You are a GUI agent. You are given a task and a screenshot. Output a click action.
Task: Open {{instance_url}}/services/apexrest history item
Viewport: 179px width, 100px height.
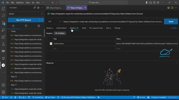coord(27,68)
